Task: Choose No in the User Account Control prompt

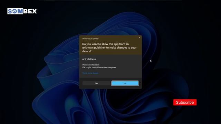Action: click(x=125, y=83)
